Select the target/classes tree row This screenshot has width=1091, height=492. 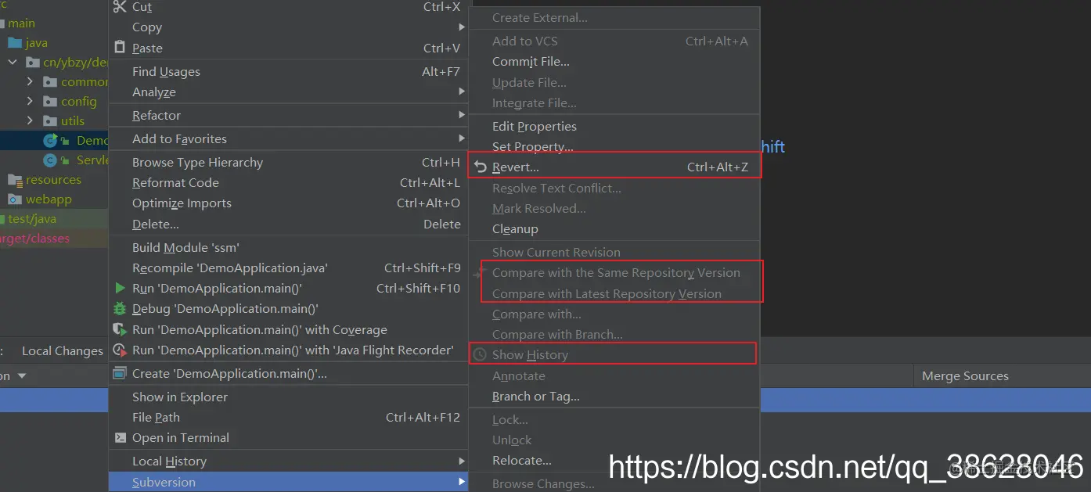(x=54, y=239)
